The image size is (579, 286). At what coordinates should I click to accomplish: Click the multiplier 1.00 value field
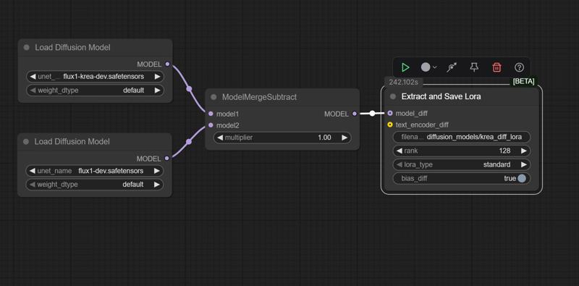(x=282, y=138)
